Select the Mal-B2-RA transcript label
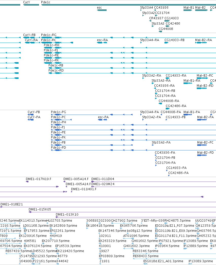 click(204, 40)
